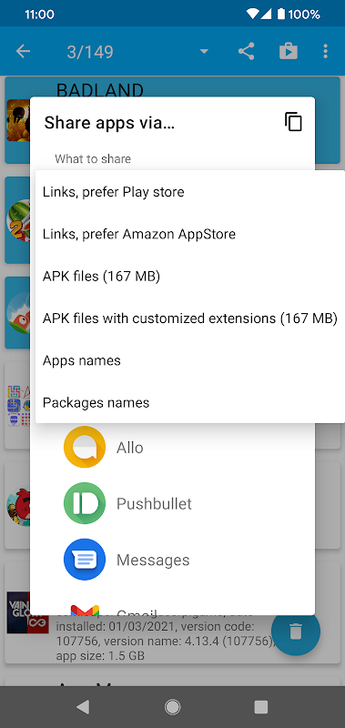
Task: Choose APK files with customized extensions
Action: (x=190, y=318)
